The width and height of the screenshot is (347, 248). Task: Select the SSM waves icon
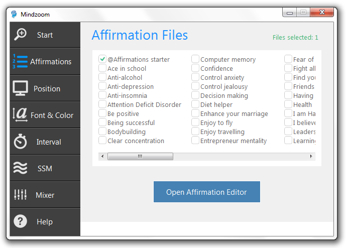tap(20, 168)
